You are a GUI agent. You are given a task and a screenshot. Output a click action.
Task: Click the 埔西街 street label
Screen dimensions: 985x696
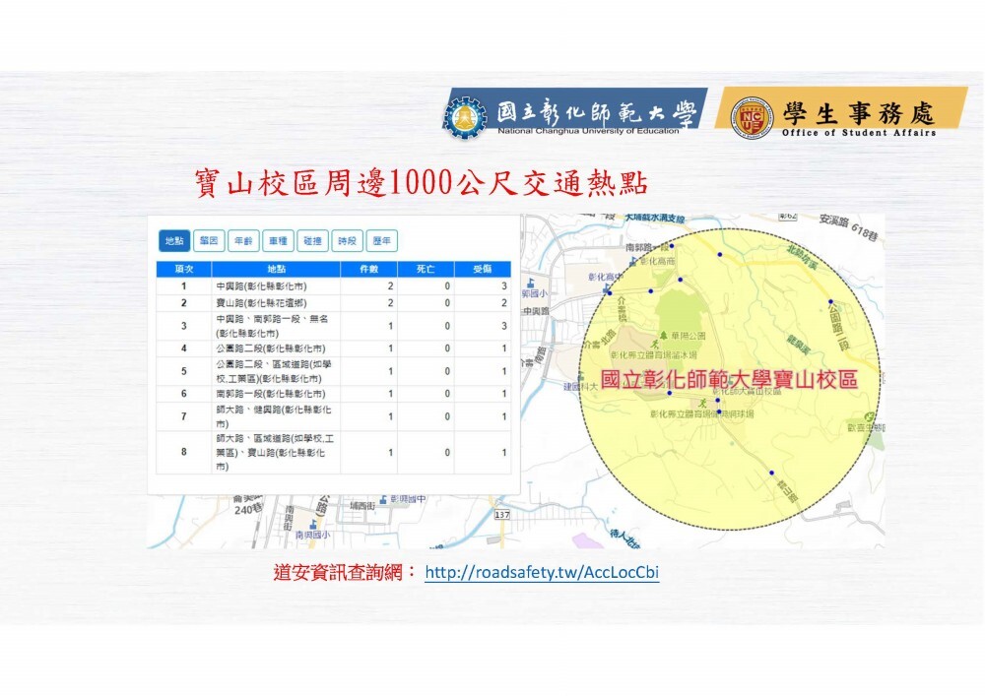point(361,505)
